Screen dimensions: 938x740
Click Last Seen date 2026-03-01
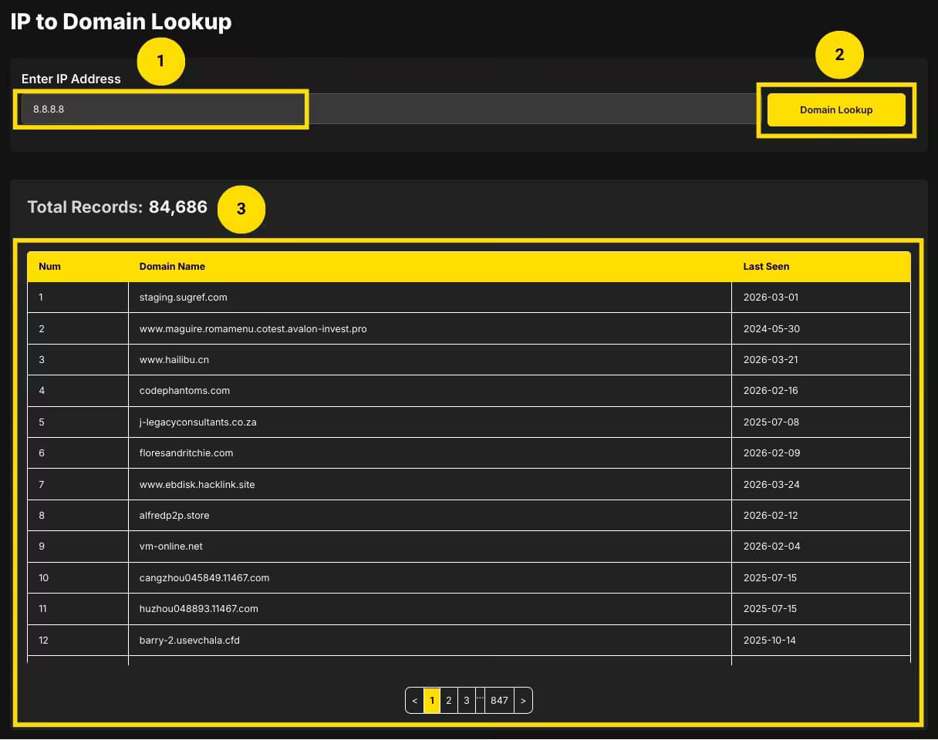pos(771,298)
